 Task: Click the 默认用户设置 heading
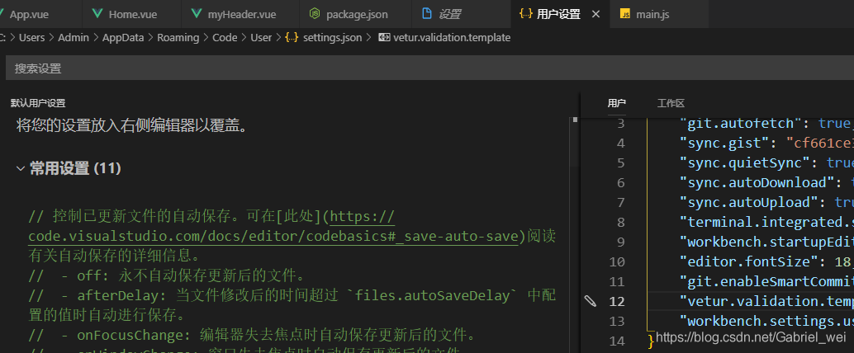[x=38, y=103]
